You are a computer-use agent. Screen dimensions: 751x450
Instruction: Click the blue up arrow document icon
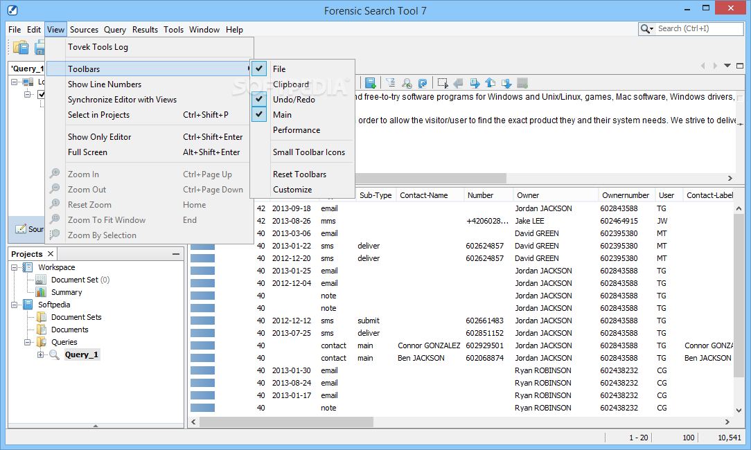point(491,83)
